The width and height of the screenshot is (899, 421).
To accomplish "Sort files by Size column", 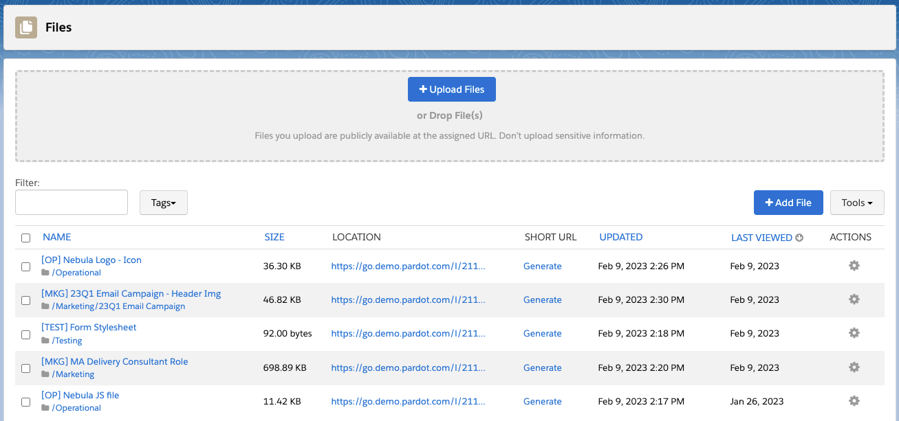I will (x=274, y=237).
